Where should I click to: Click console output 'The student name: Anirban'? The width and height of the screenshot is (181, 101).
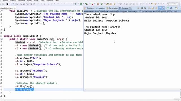point(102,27)
